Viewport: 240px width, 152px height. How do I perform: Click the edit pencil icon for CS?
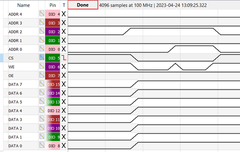tap(41, 57)
